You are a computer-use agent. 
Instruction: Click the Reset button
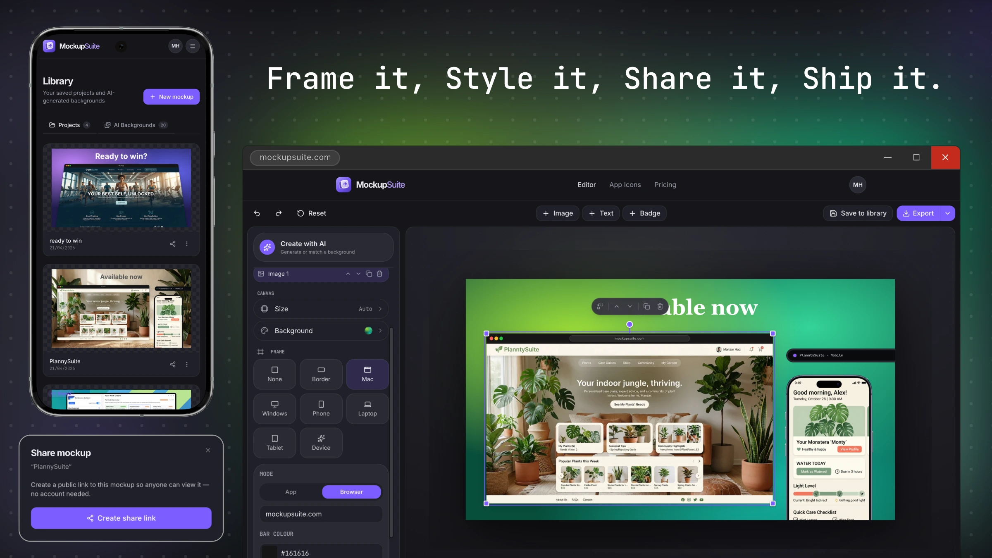(312, 213)
